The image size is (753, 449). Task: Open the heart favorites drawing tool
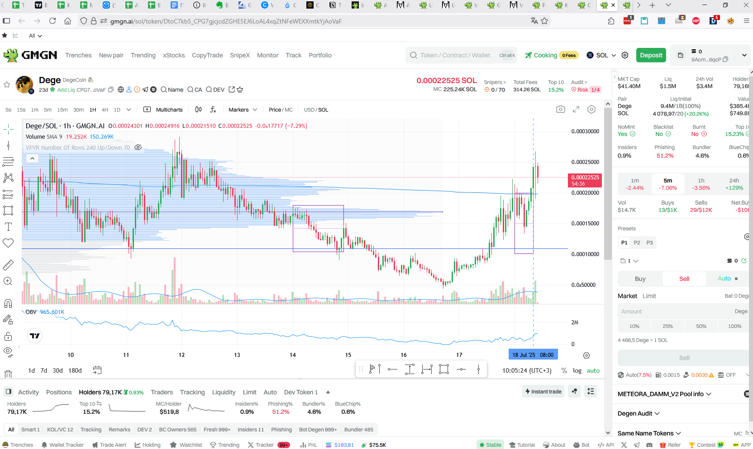click(x=8, y=243)
